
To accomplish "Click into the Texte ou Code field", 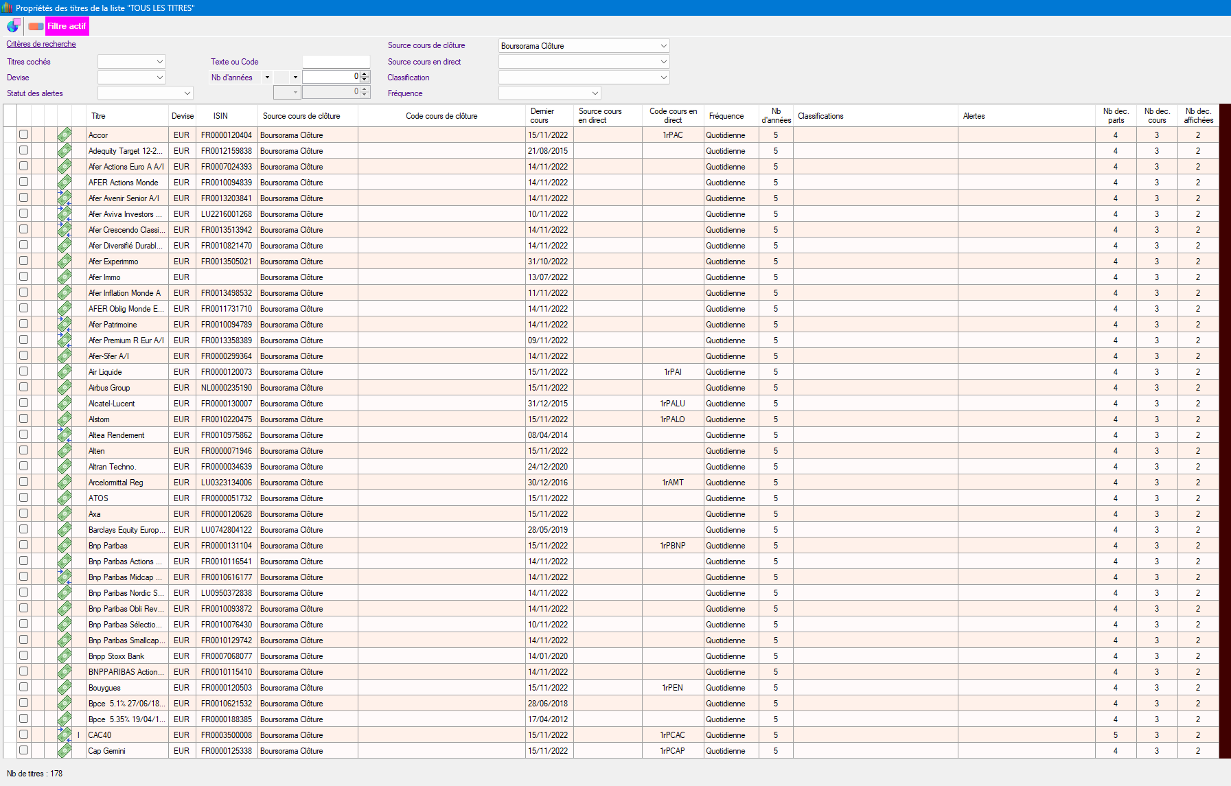I will click(x=336, y=62).
